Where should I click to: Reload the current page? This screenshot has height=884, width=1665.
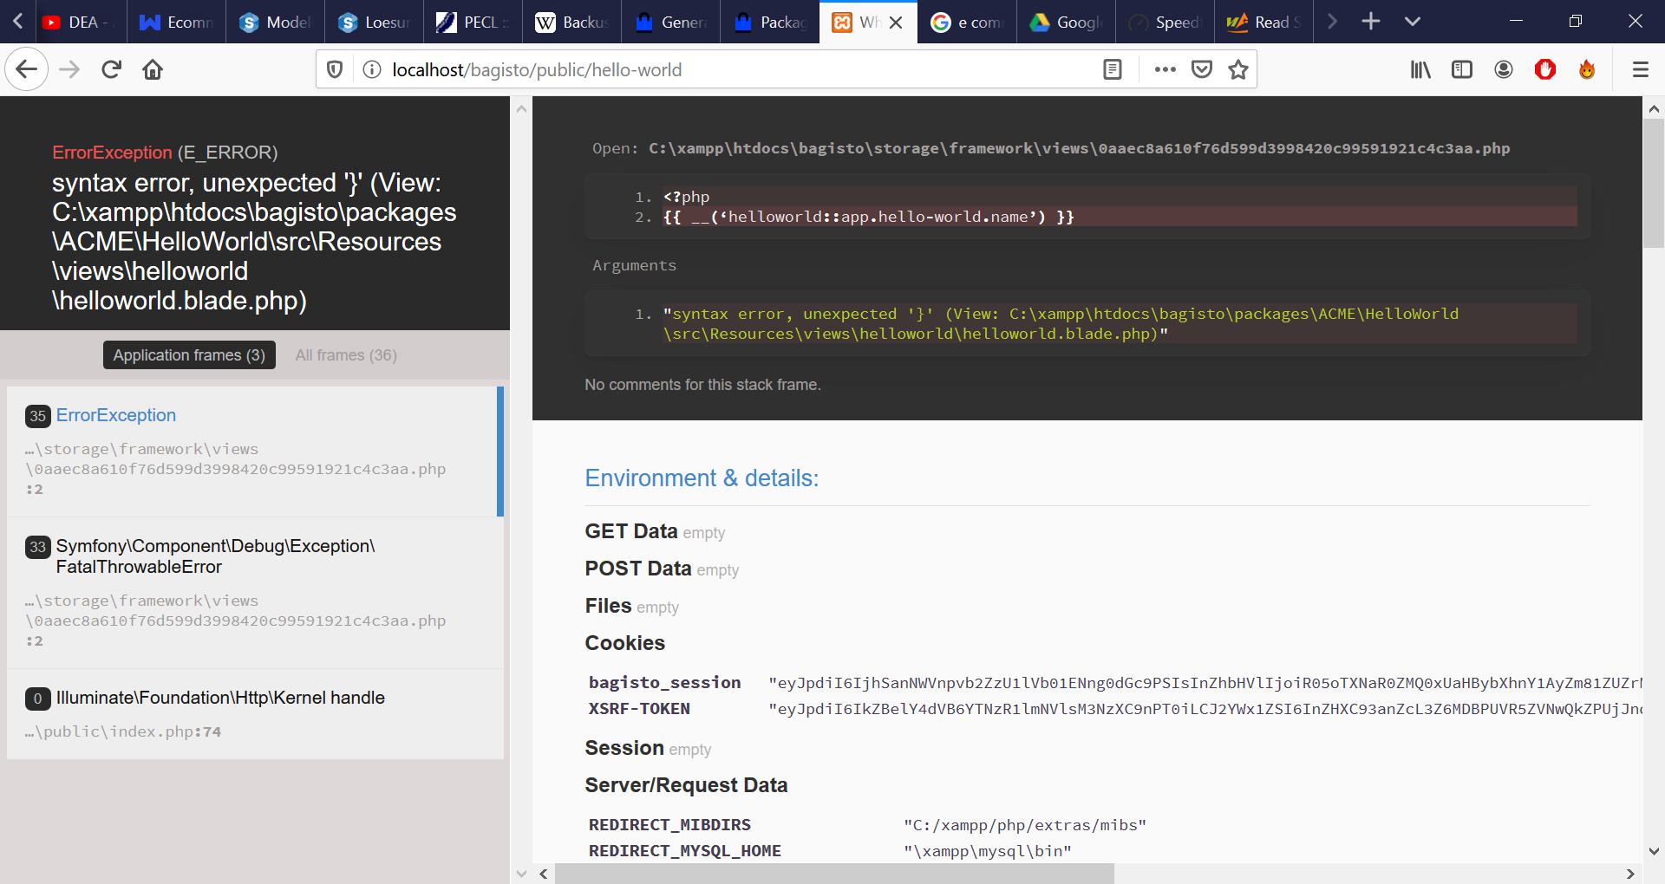111,69
